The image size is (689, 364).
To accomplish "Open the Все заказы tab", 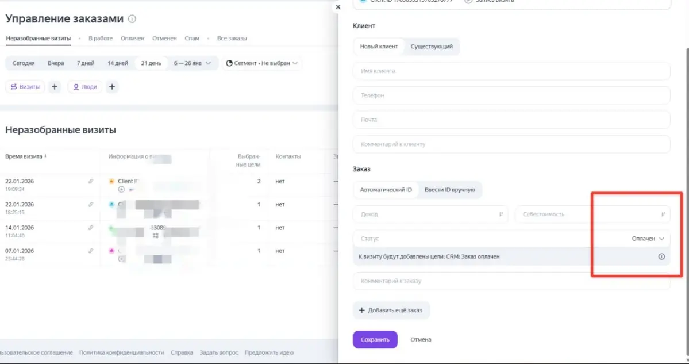I will pos(232,39).
